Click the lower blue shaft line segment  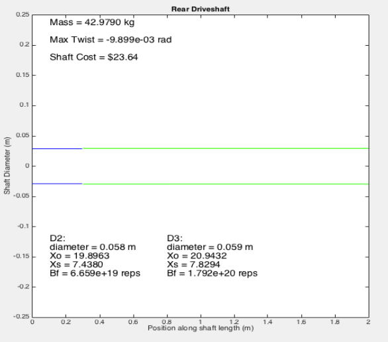[x=57, y=184]
